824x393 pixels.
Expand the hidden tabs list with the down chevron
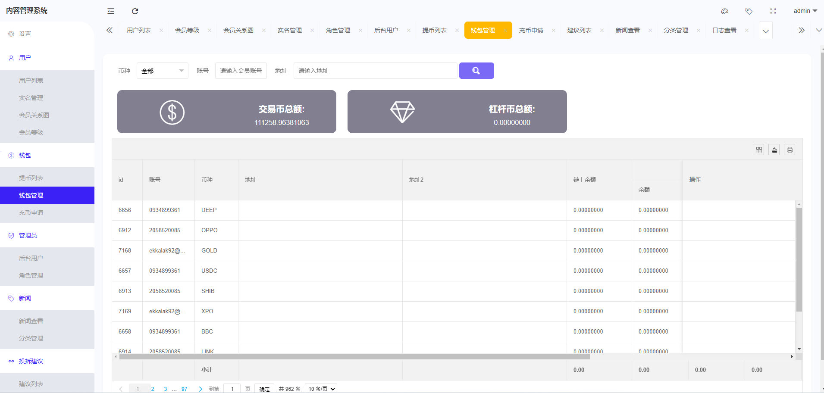click(x=766, y=31)
